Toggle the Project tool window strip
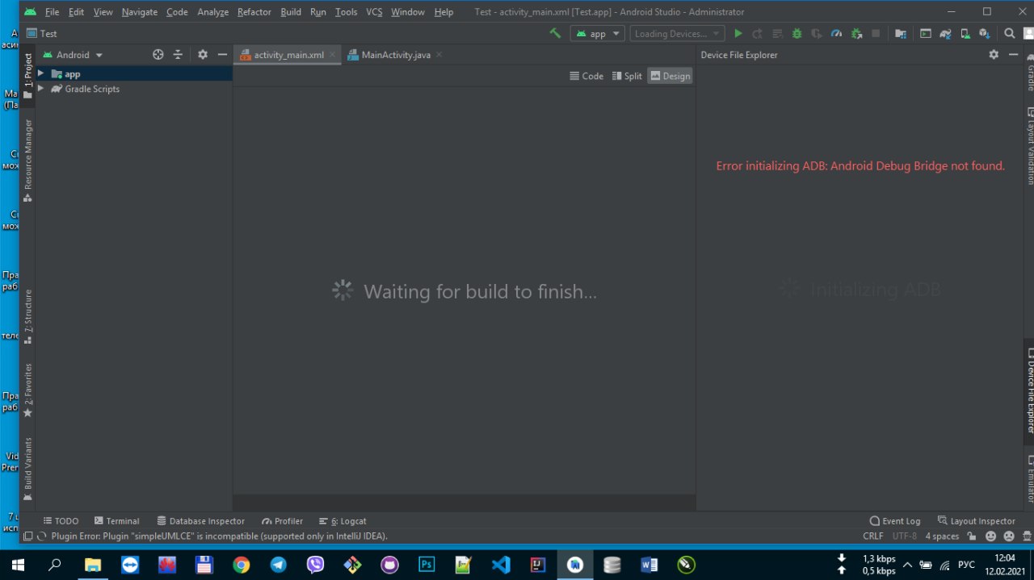 pyautogui.click(x=27, y=77)
